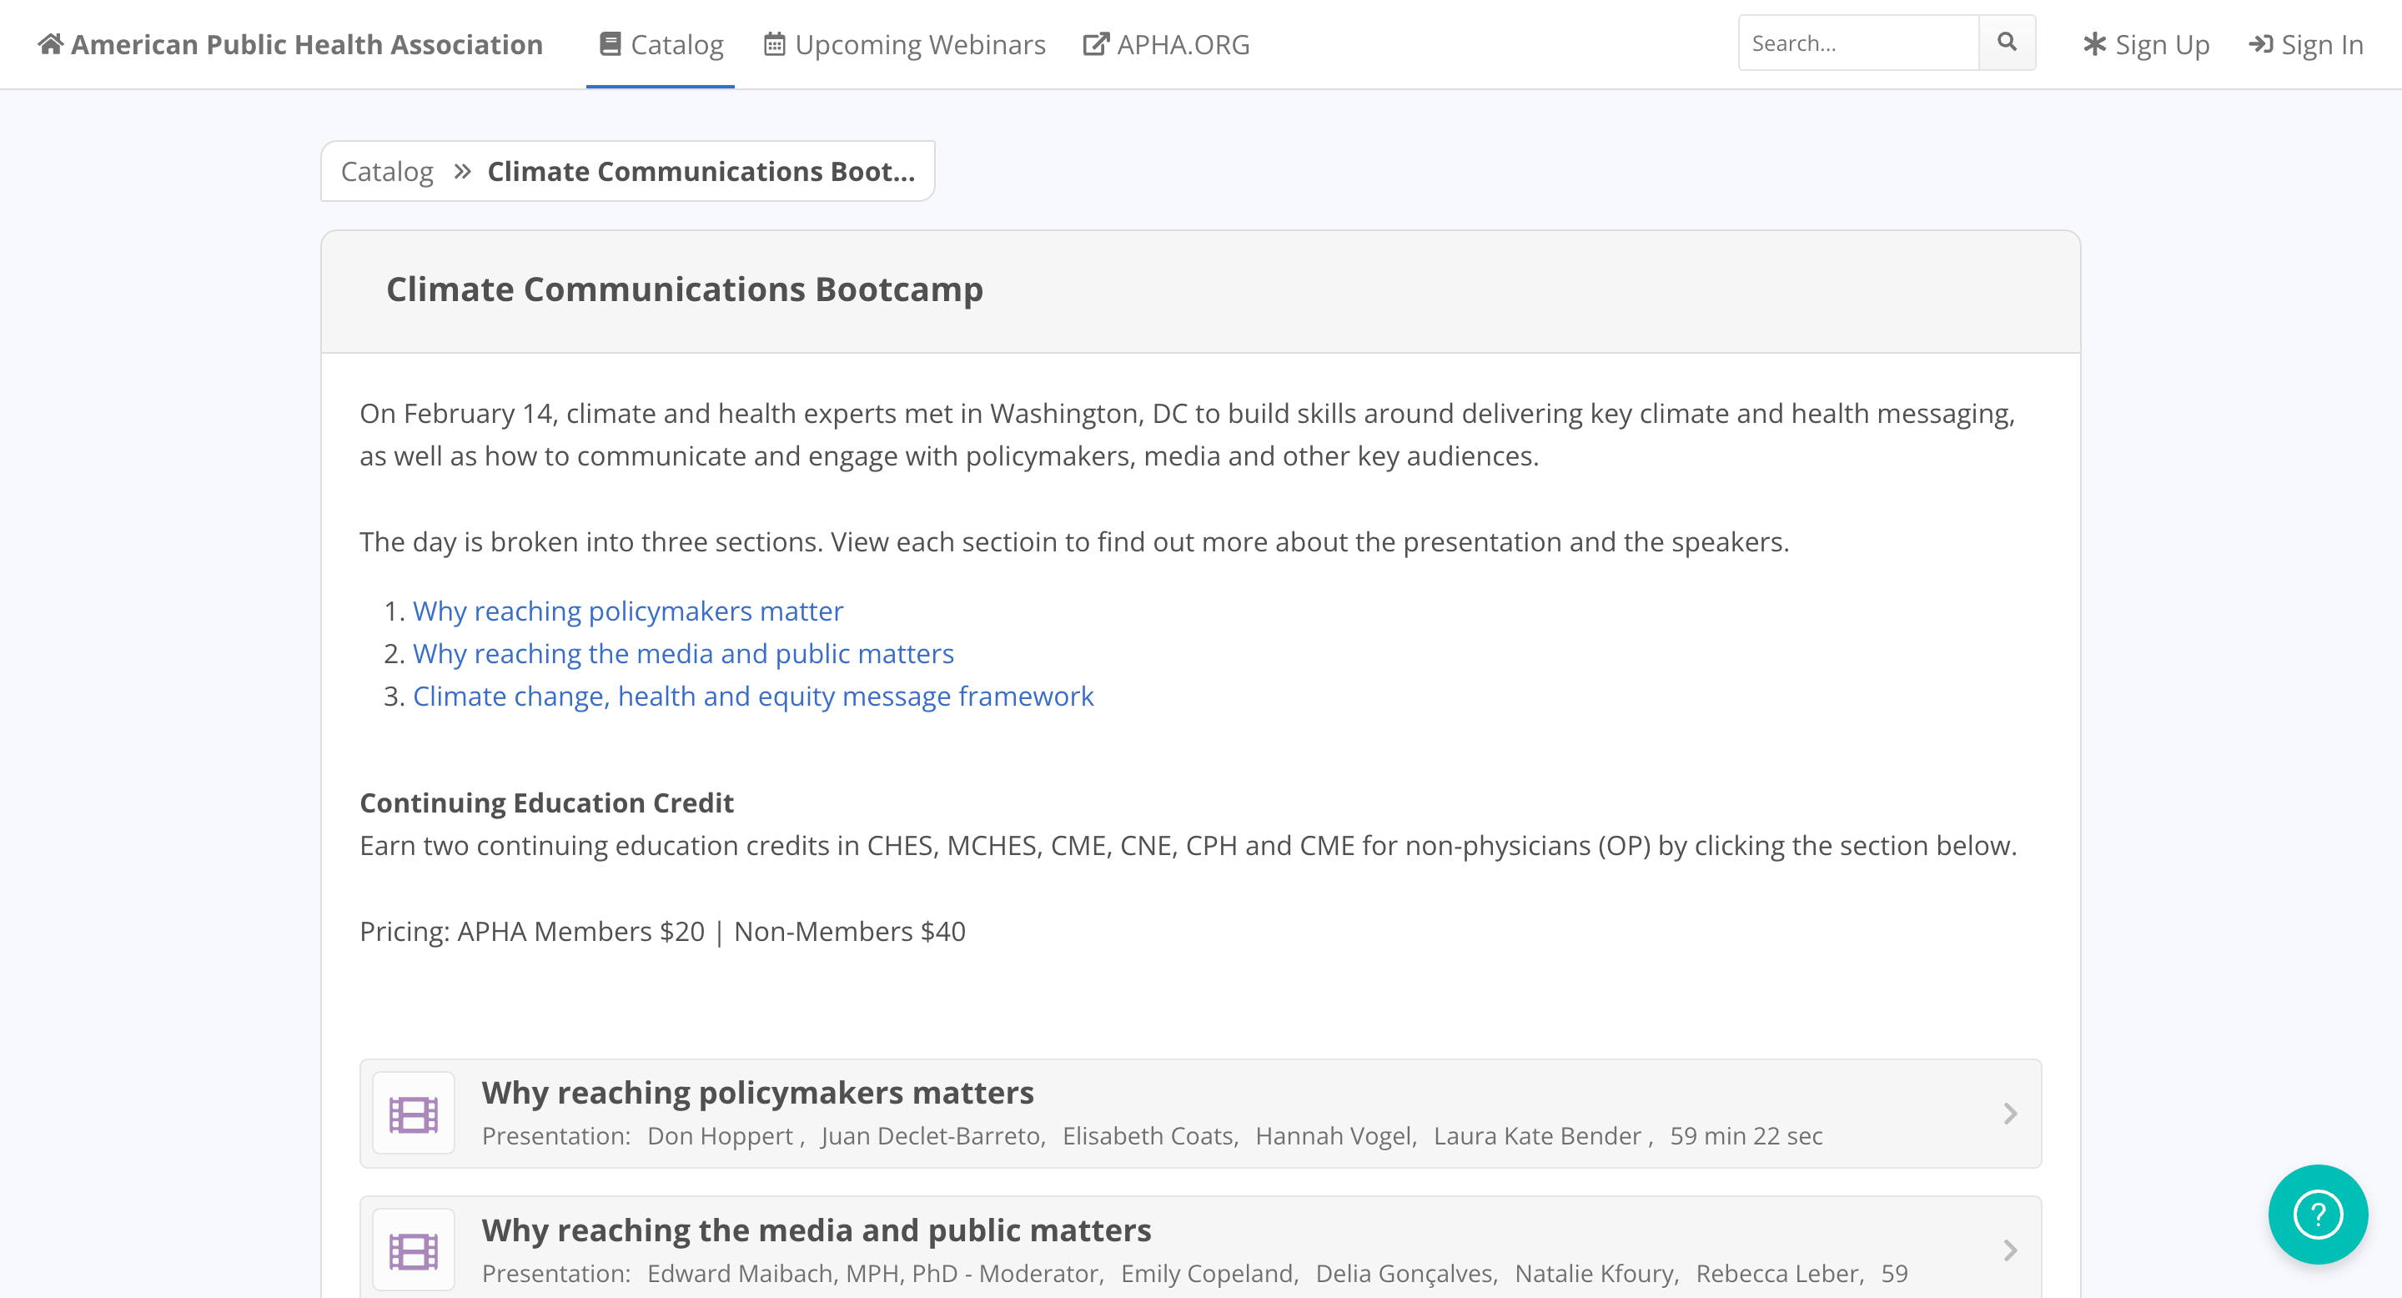This screenshot has width=2402, height=1298.
Task: Click speaker name Rebecca Leber
Action: (1777, 1274)
